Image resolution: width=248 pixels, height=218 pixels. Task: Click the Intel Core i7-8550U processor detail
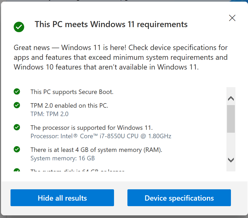101,136
